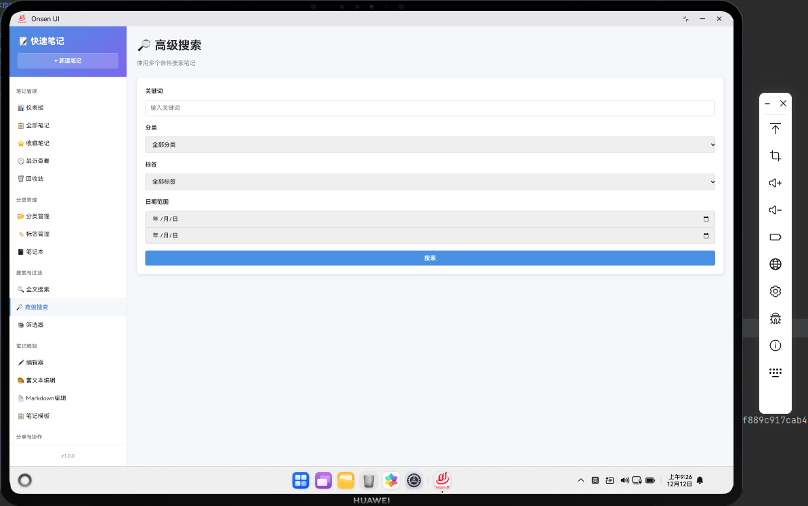Image resolution: width=808 pixels, height=506 pixels.
Task: Click the v1.0.0 version text
Action: pyautogui.click(x=68, y=456)
